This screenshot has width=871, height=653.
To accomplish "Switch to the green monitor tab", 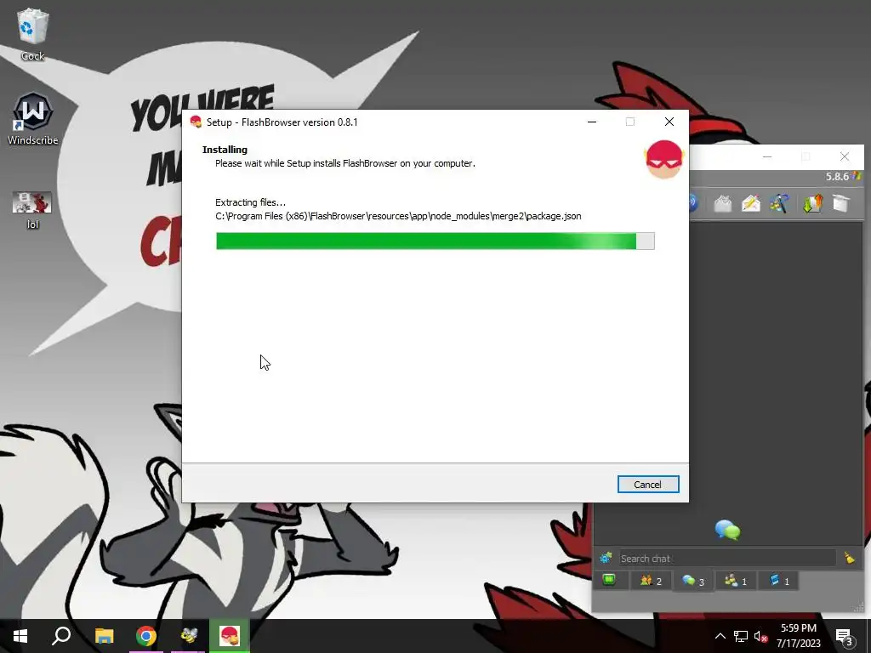I will (609, 580).
